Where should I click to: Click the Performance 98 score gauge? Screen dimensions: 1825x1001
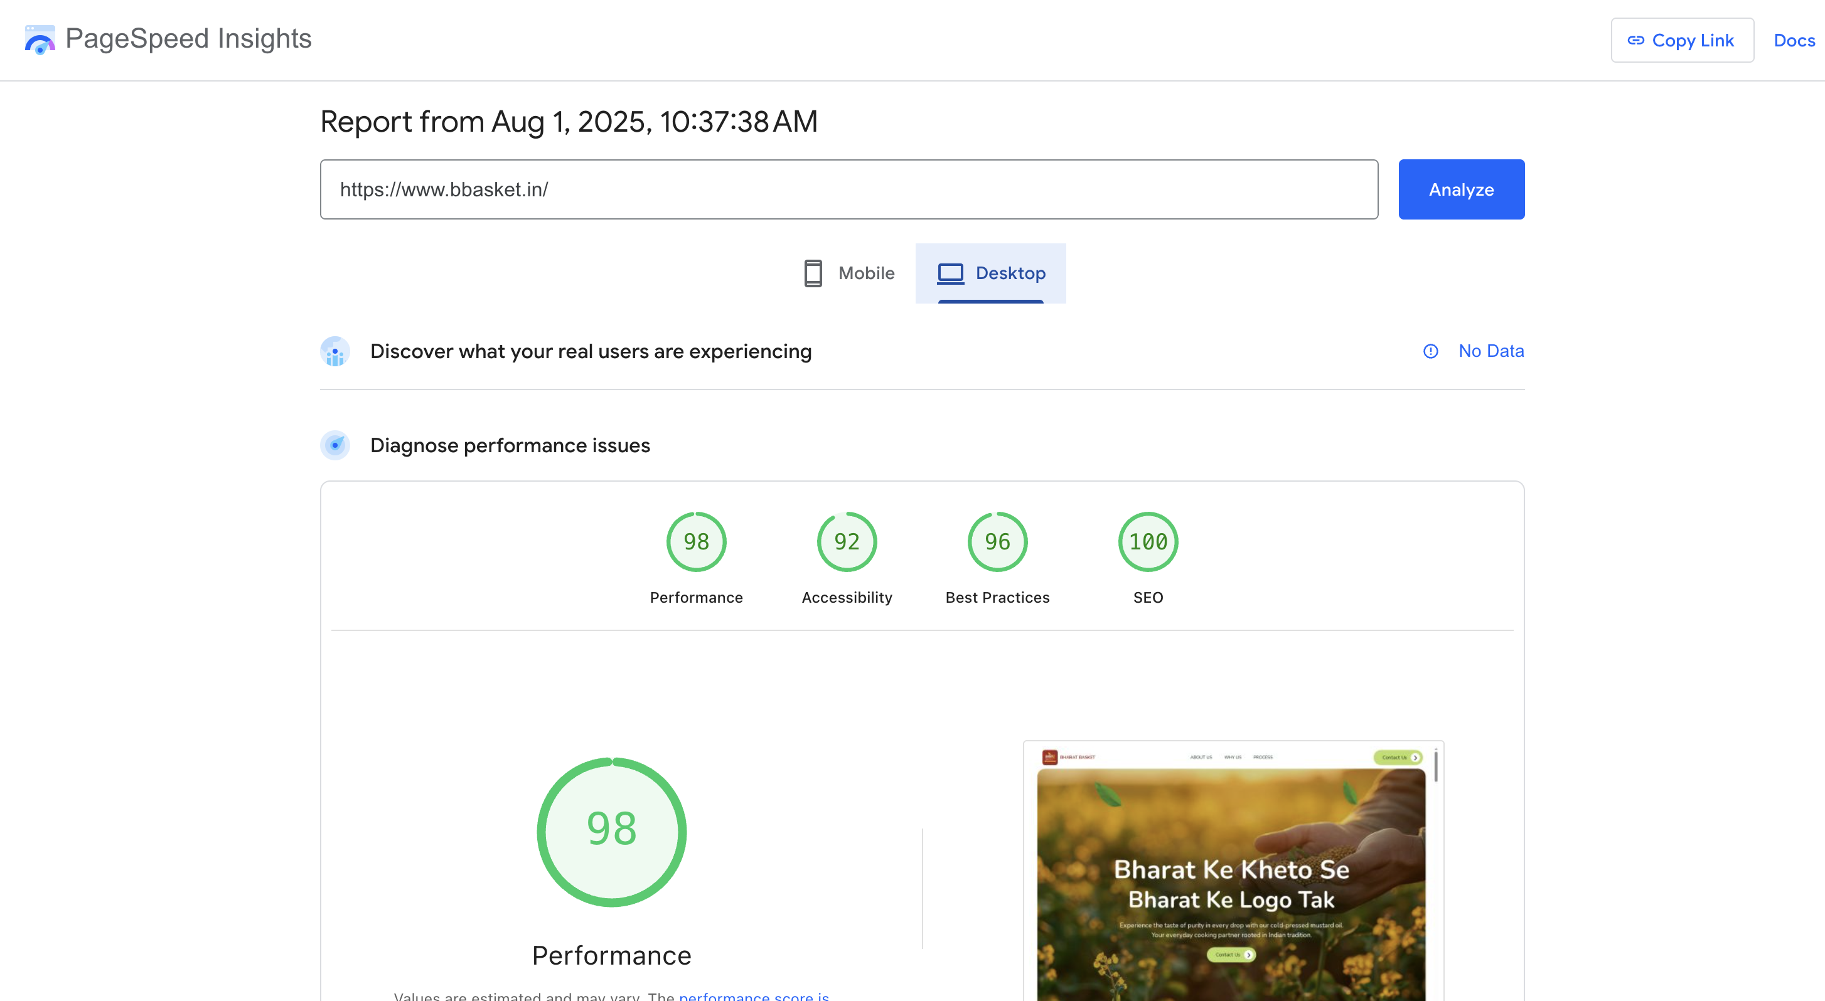(x=696, y=541)
